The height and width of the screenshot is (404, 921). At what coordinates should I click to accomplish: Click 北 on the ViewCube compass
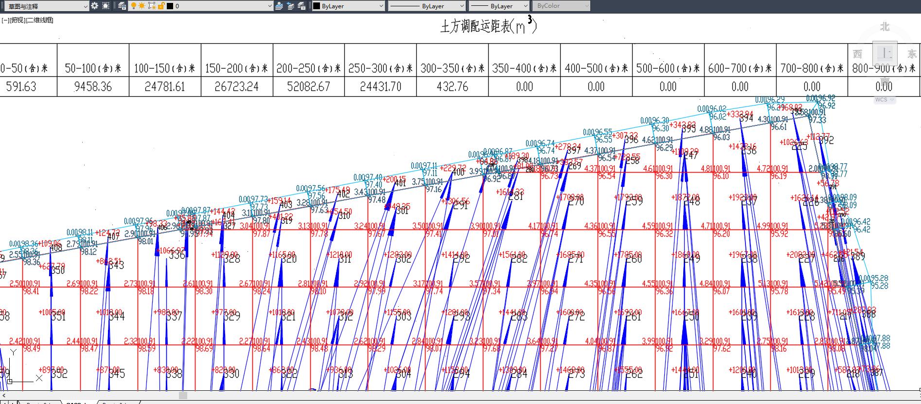(885, 27)
